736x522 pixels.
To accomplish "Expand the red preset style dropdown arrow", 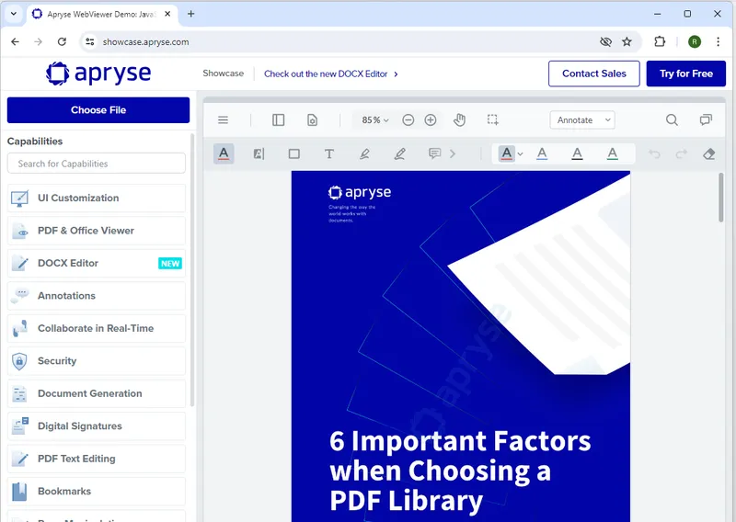I will pos(520,154).
